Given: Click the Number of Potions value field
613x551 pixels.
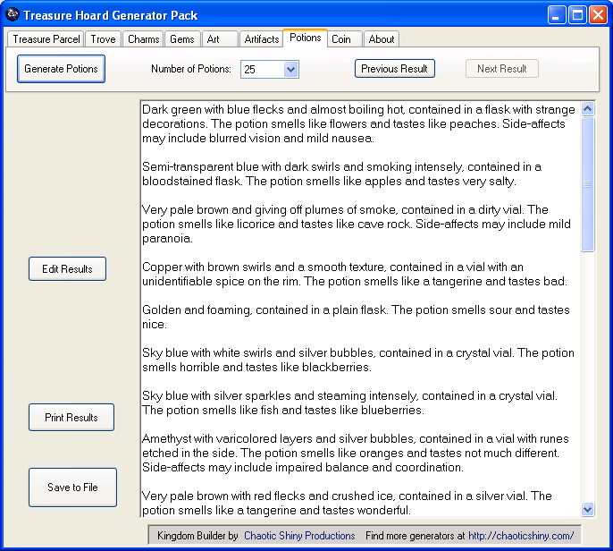Looking at the screenshot, I should pyautogui.click(x=263, y=70).
